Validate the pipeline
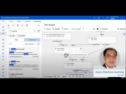This screenshot has width=126, height=94. point(56,29)
